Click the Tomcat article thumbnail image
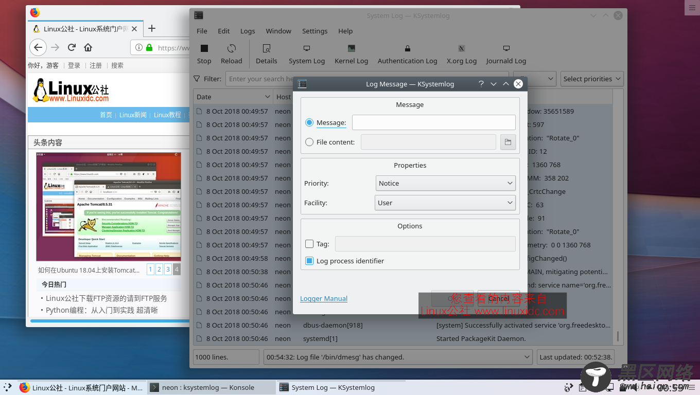Viewport: 700px width, 395px height. point(109,206)
